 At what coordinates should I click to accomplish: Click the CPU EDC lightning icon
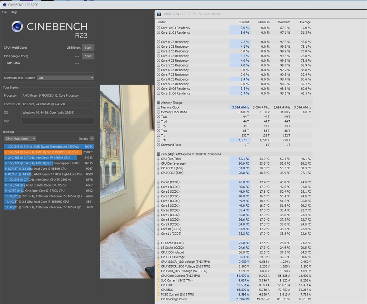click(x=158, y=290)
